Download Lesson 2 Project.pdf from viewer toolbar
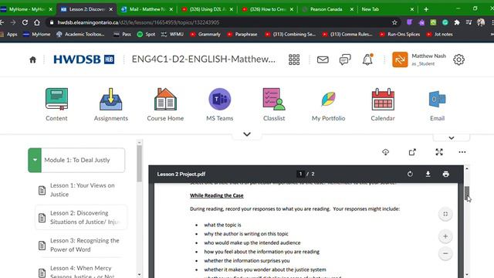 pyautogui.click(x=428, y=174)
